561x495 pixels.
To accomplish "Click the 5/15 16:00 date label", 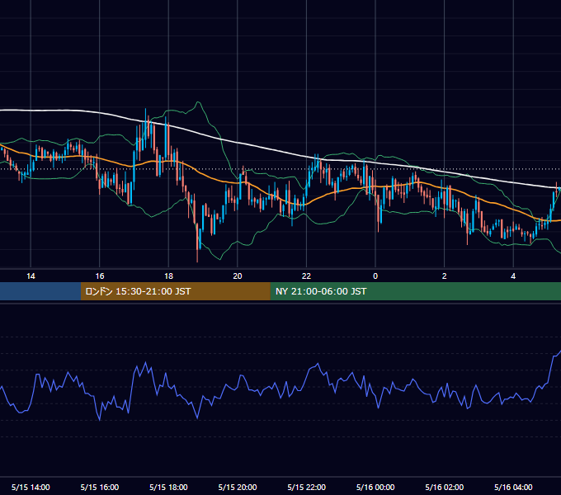I will click(100, 487).
